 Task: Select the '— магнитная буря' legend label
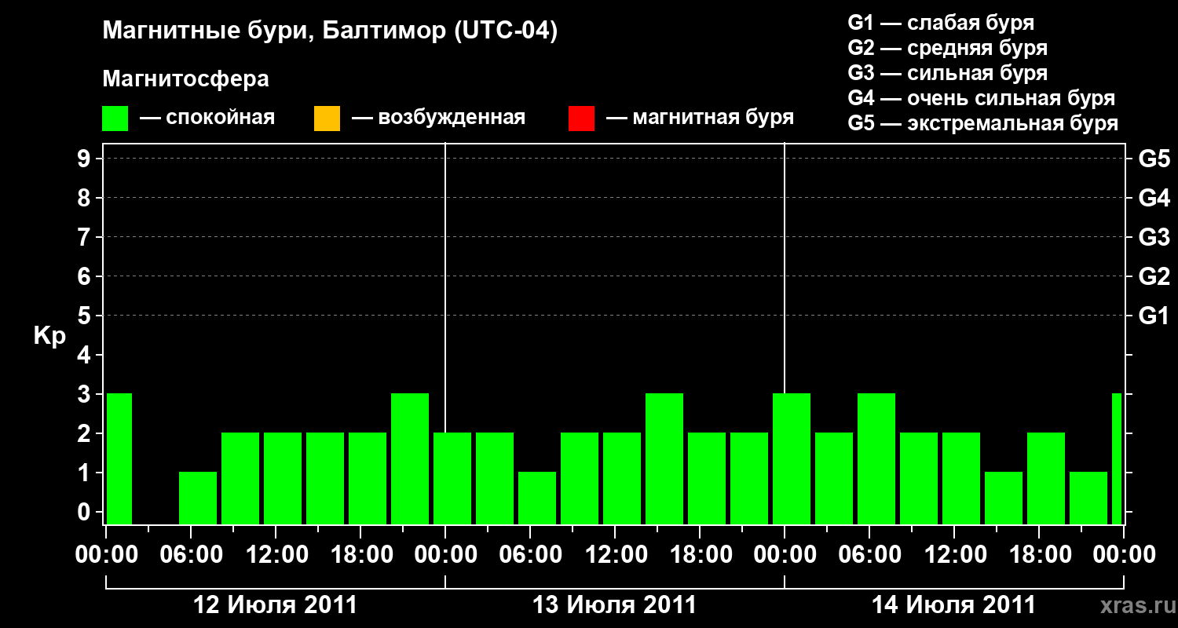click(x=700, y=119)
